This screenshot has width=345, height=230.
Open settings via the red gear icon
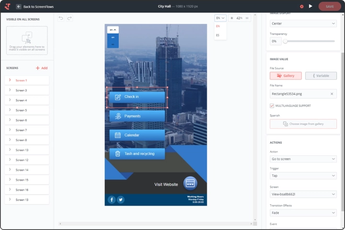302,7
